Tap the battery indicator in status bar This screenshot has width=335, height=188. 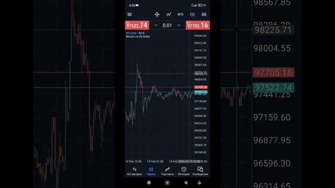[200, 5]
